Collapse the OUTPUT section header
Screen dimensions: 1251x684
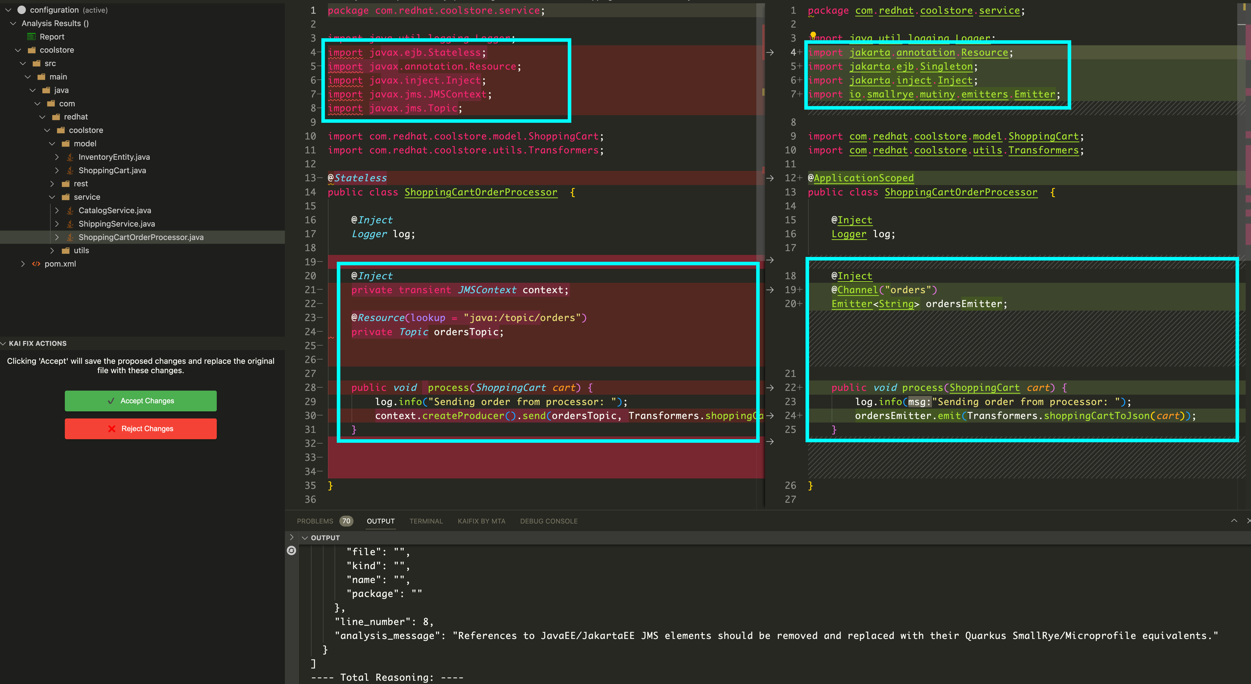305,538
